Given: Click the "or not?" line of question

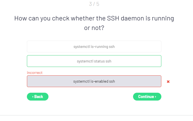Looking at the screenshot, I should [94, 28].
